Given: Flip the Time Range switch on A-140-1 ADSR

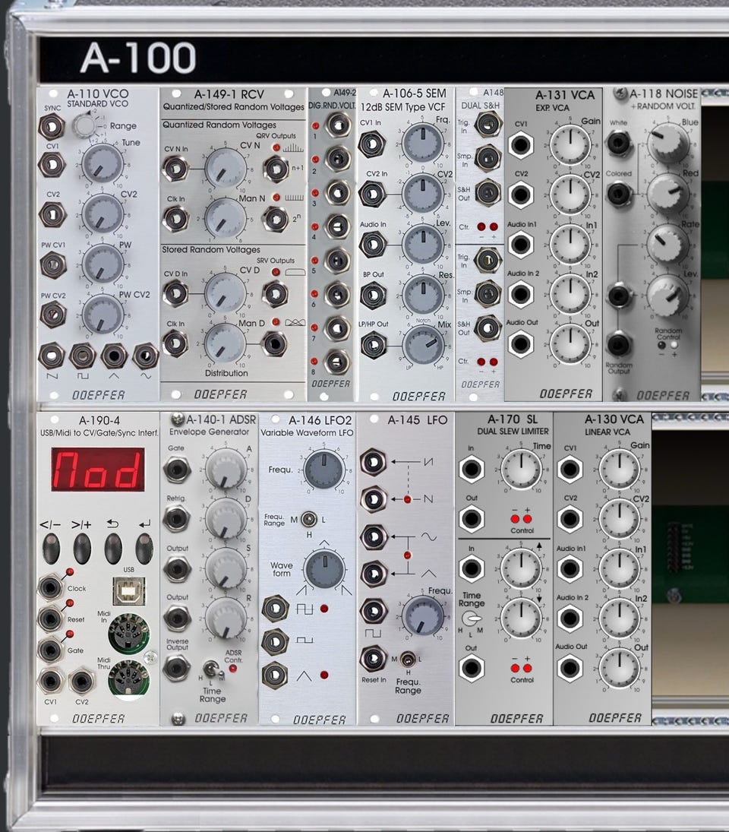Looking at the screenshot, I should [212, 669].
